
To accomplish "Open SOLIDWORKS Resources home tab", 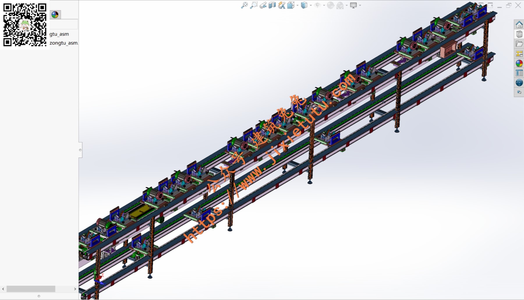I will coord(519,25).
